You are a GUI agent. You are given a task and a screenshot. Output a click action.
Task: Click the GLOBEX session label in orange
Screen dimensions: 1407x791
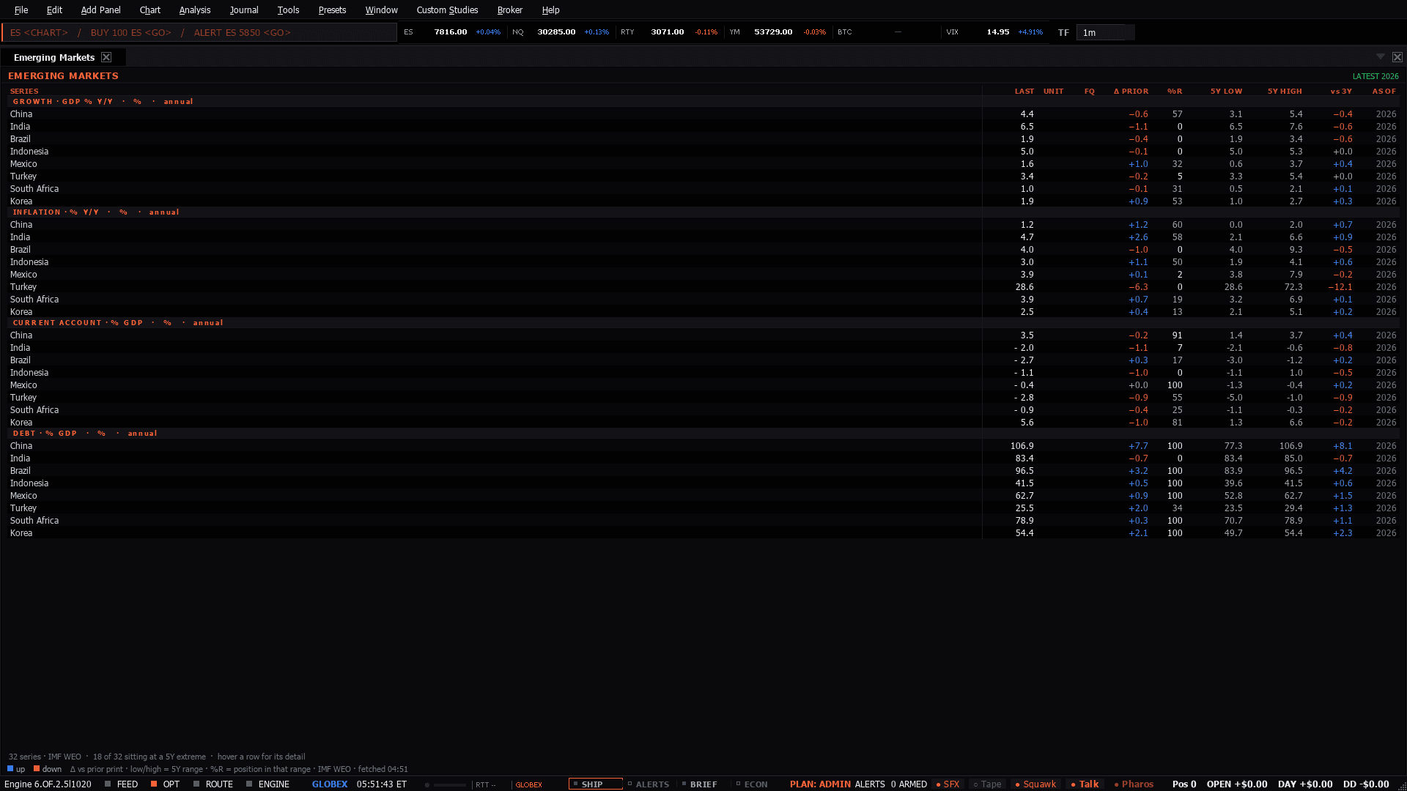528,784
